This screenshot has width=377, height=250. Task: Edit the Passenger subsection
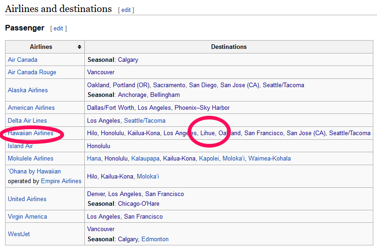click(58, 29)
